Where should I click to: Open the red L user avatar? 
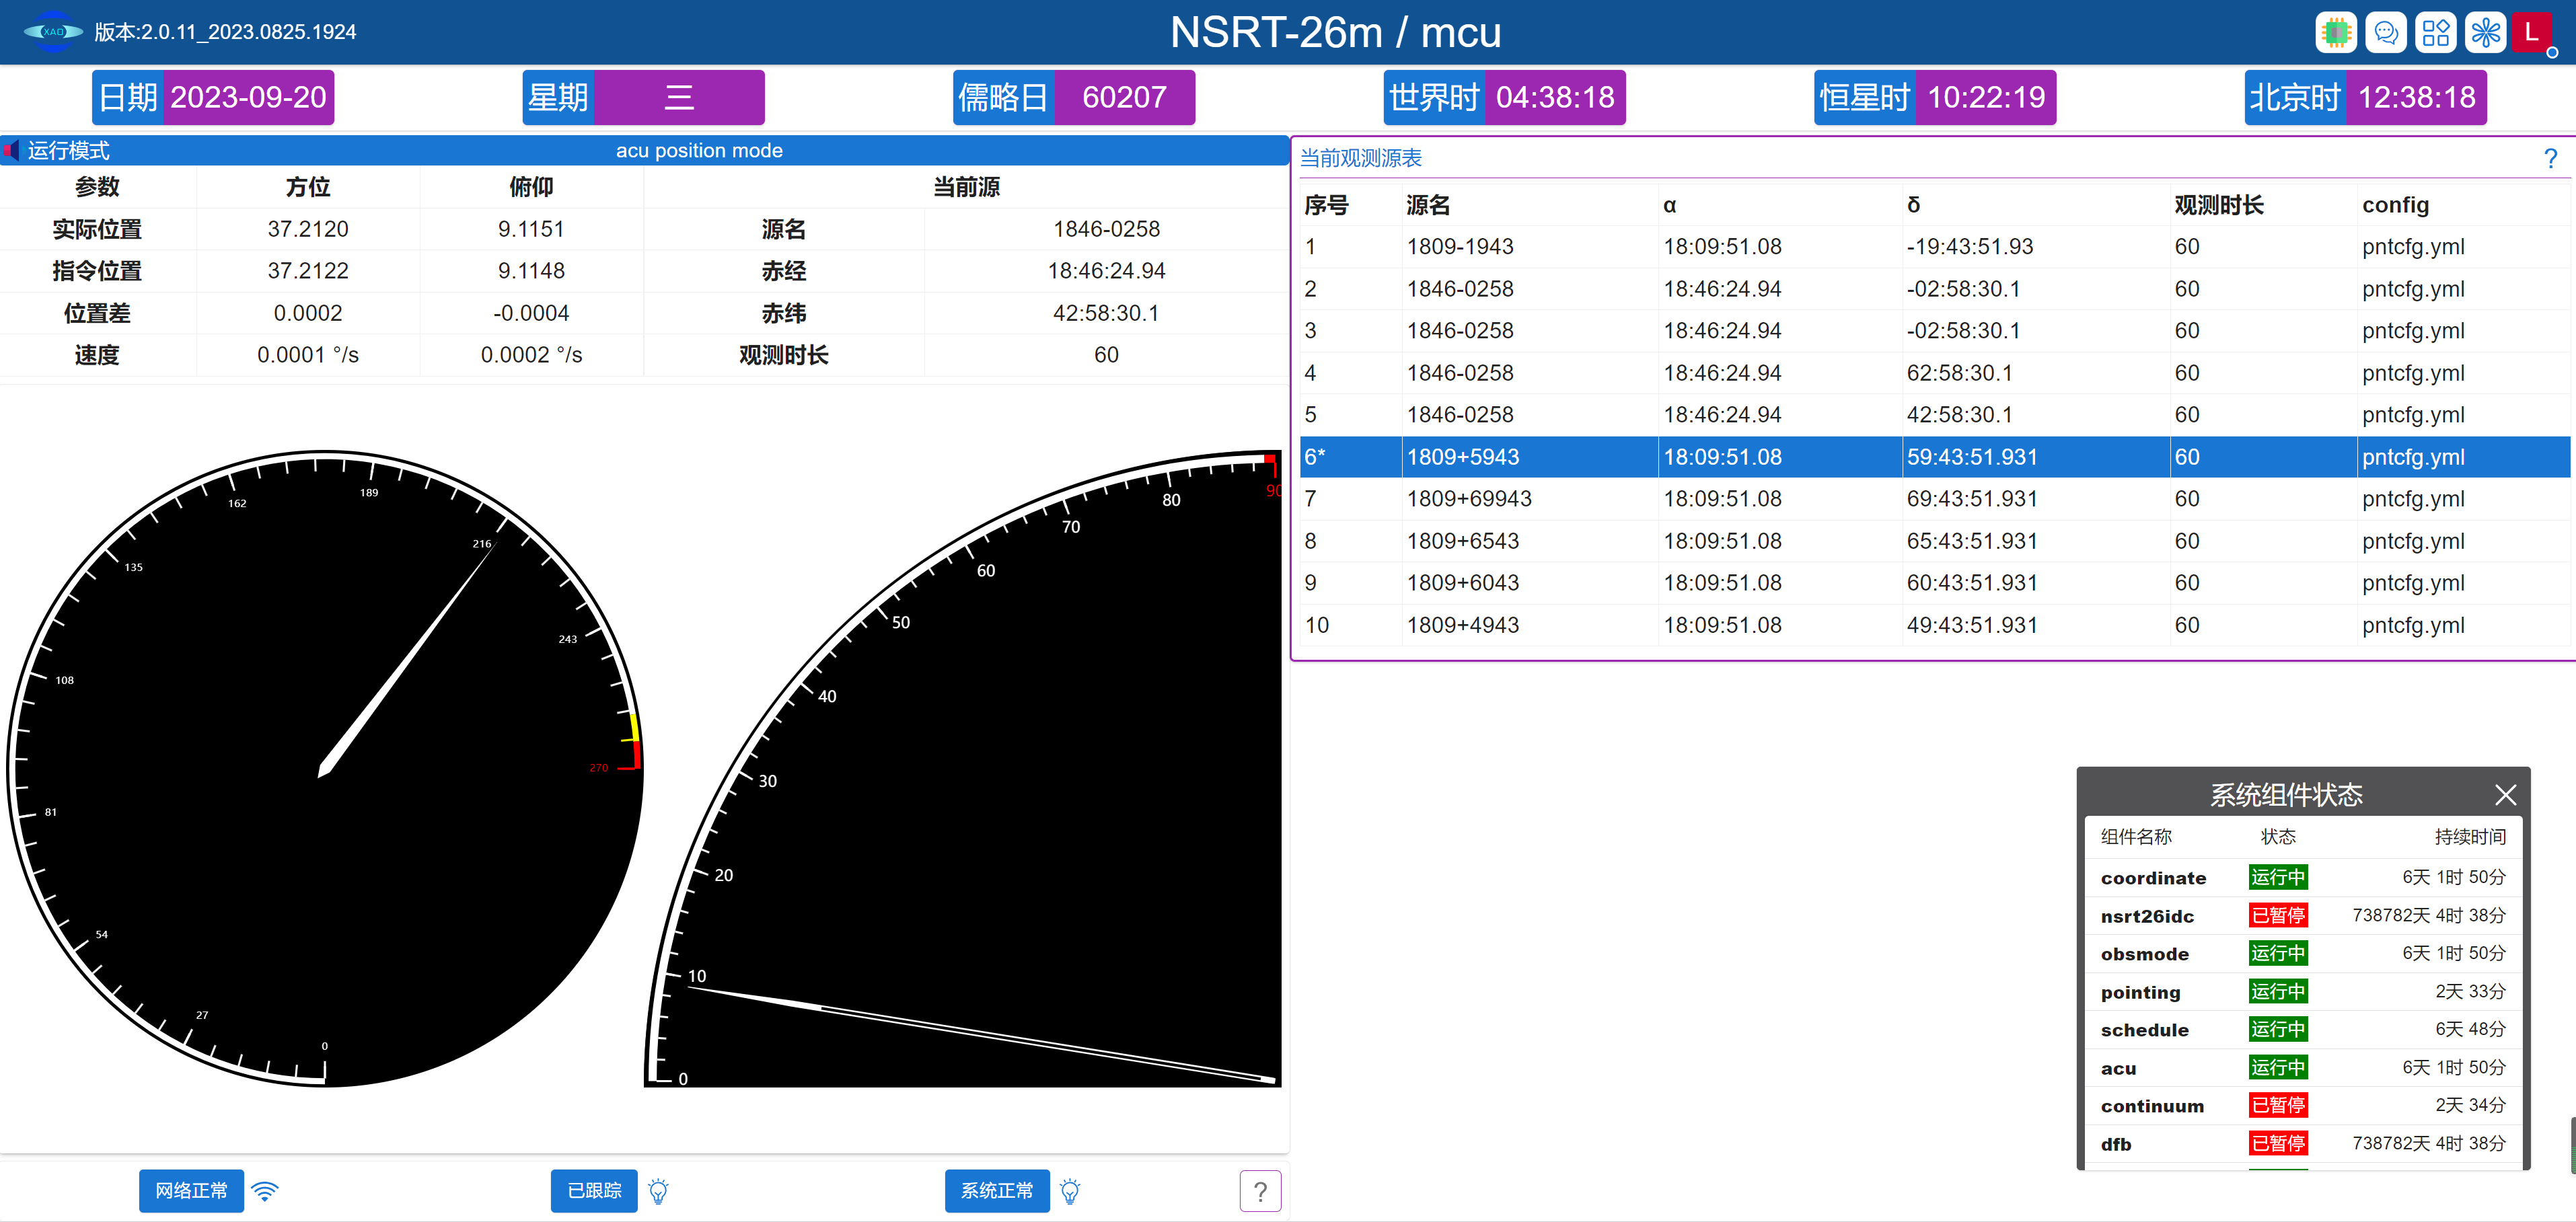pyautogui.click(x=2533, y=32)
